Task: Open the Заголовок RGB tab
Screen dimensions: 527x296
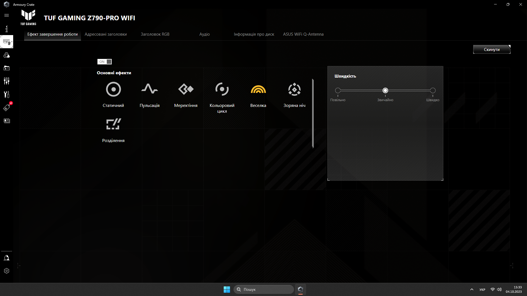Action: click(155, 34)
